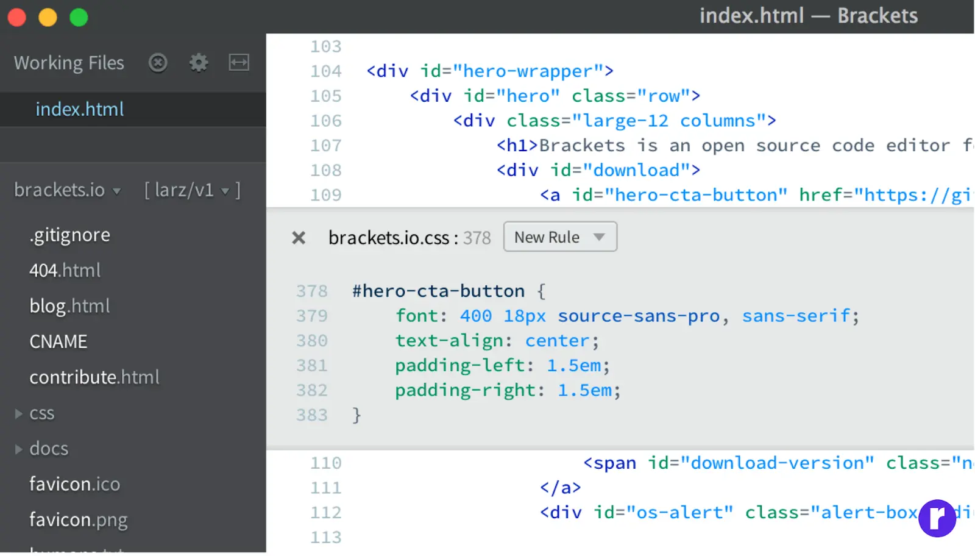The height and width of the screenshot is (556, 975).
Task: Click the text-align: center property line
Action: click(x=497, y=341)
